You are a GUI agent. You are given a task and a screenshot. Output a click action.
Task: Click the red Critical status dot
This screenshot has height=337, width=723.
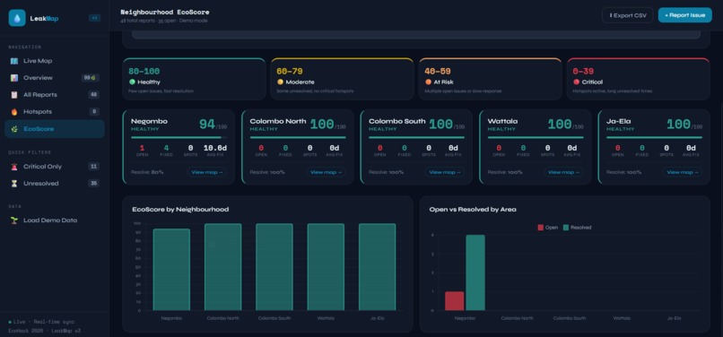point(576,82)
